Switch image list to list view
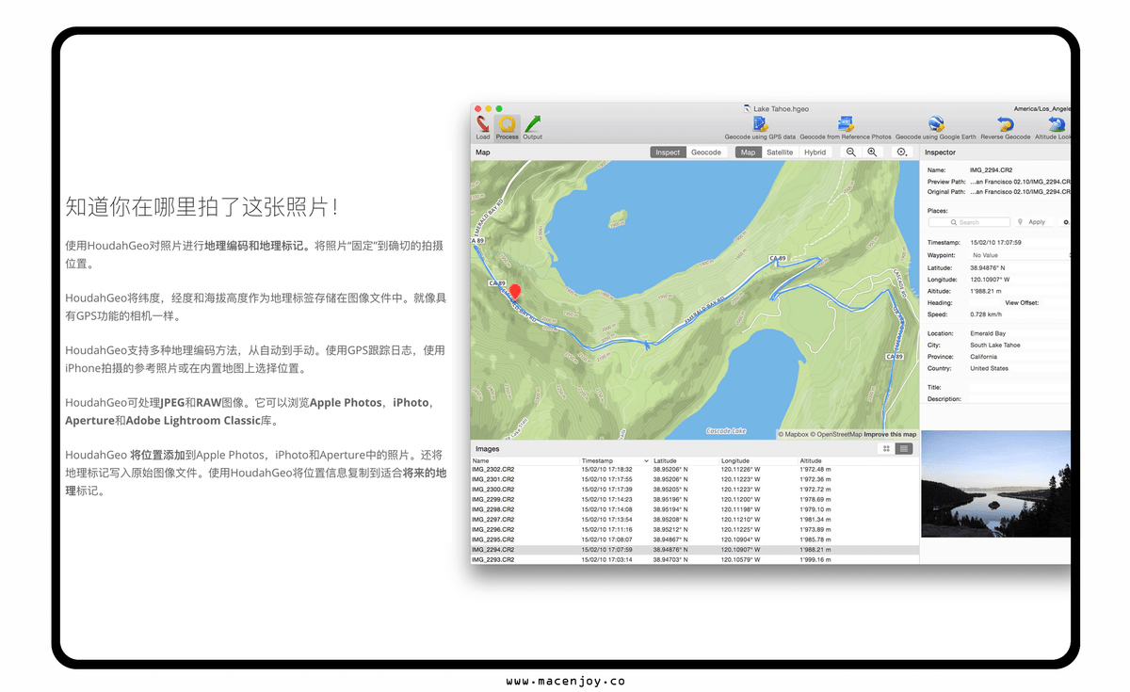The width and height of the screenshot is (1130, 692). coord(904,448)
